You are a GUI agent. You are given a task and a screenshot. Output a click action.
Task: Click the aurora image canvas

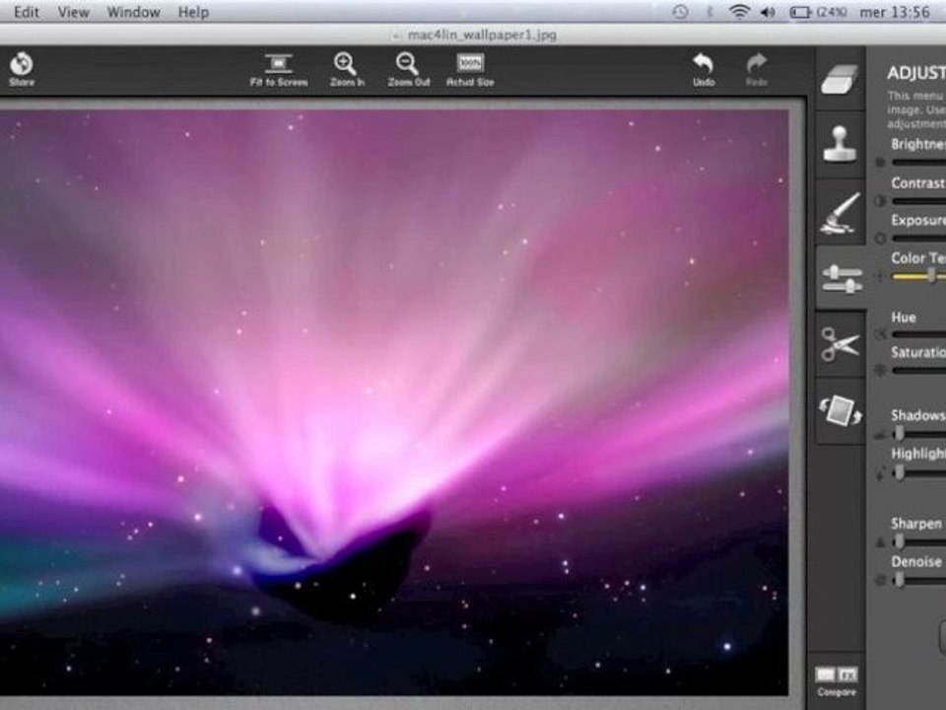[x=394, y=402]
